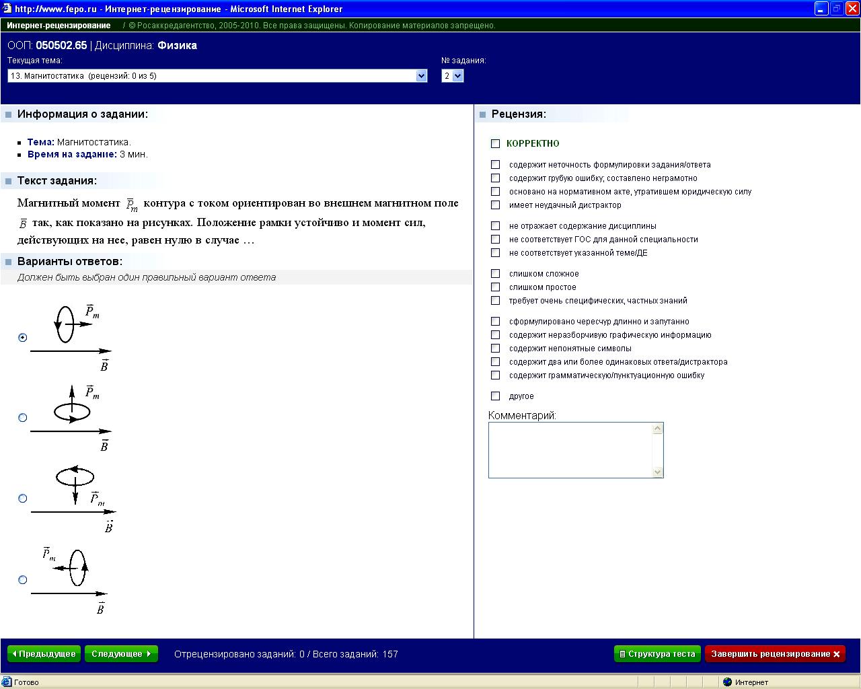861x689 pixels.
Task: Click the fourth answer diagram image
Action: pos(69,579)
